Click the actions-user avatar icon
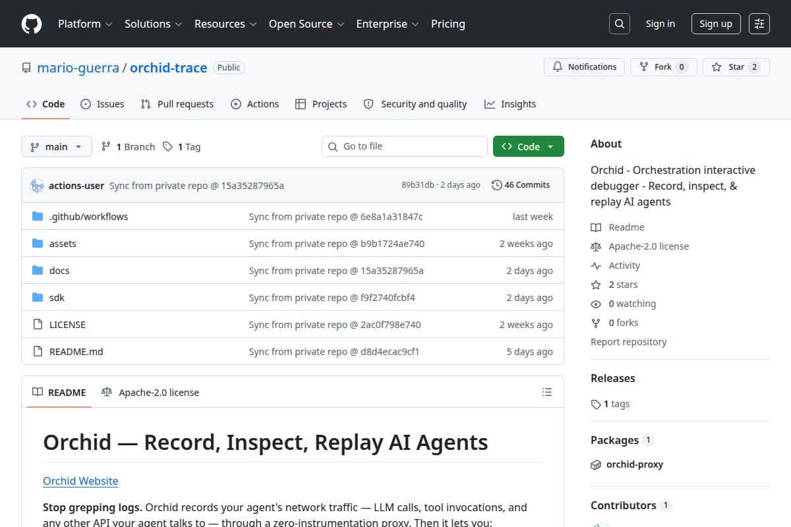The width and height of the screenshot is (791, 527). (x=37, y=186)
